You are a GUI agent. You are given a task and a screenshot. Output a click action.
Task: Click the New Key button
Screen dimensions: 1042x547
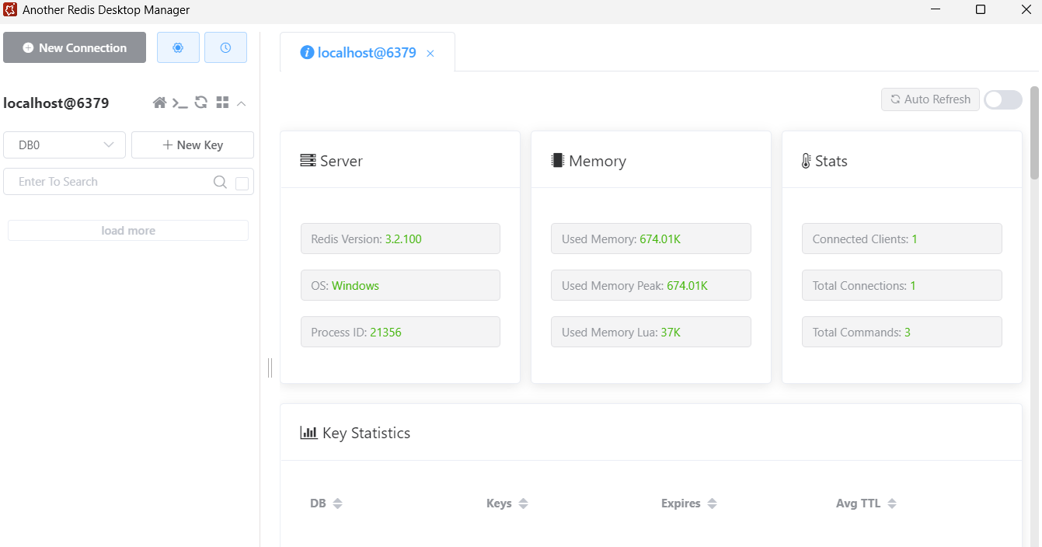(193, 145)
